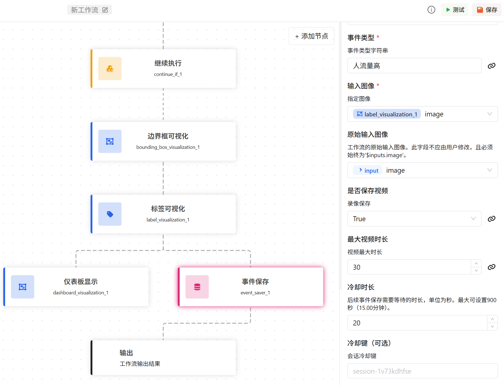Click the continue_if_1 node orange icon
The width and height of the screenshot is (504, 385).
pos(110,69)
